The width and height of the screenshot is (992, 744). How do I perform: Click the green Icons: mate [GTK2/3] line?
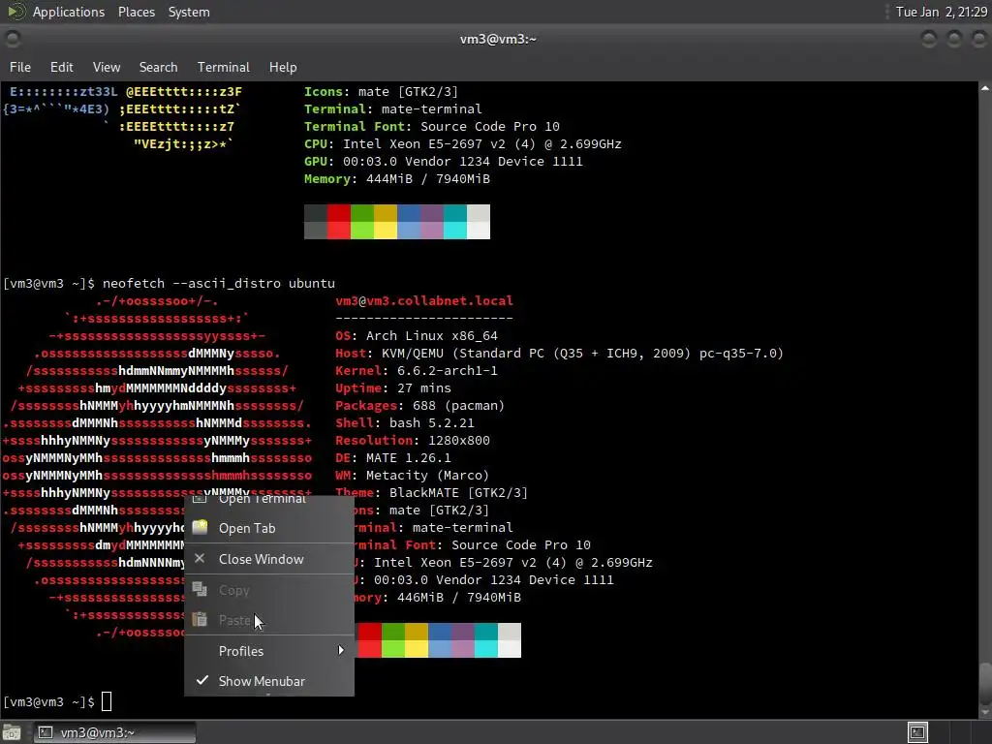click(381, 92)
